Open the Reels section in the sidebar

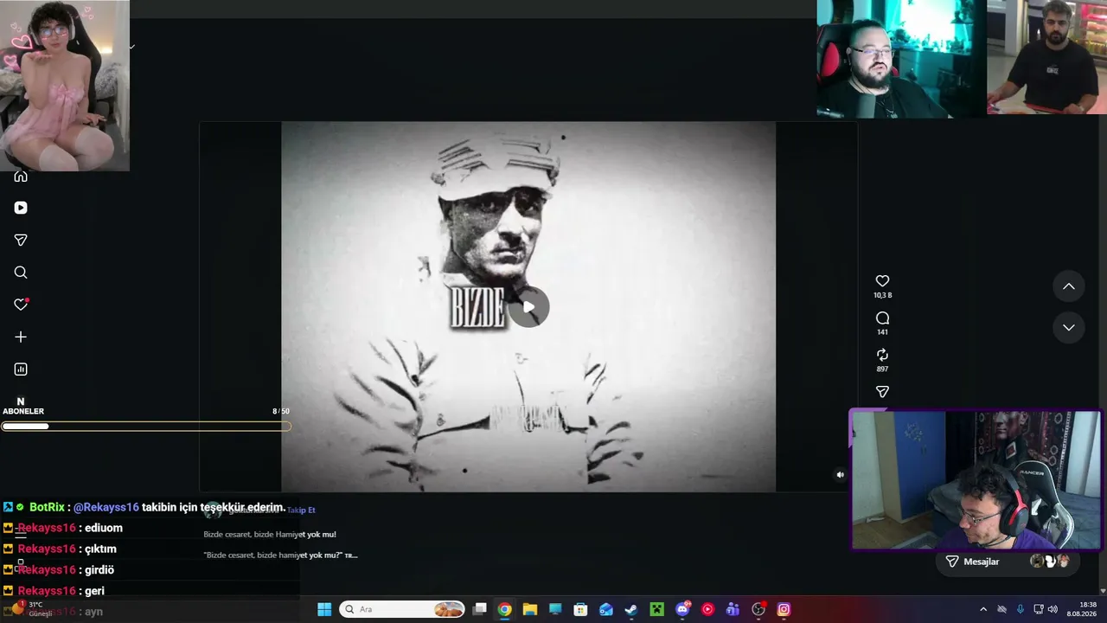[21, 208]
